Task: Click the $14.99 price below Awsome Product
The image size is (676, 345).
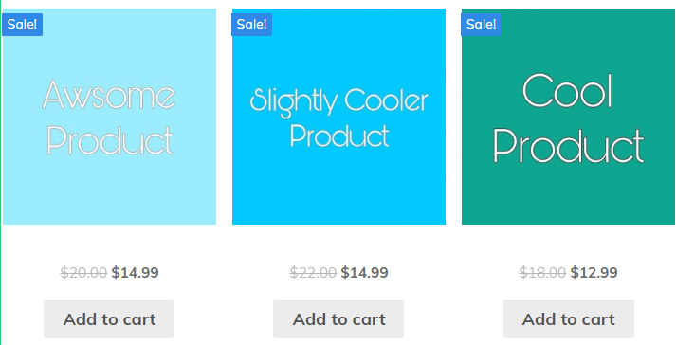Action: tap(135, 273)
